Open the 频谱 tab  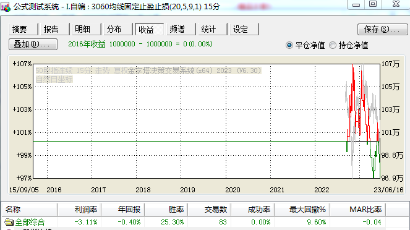pos(181,29)
